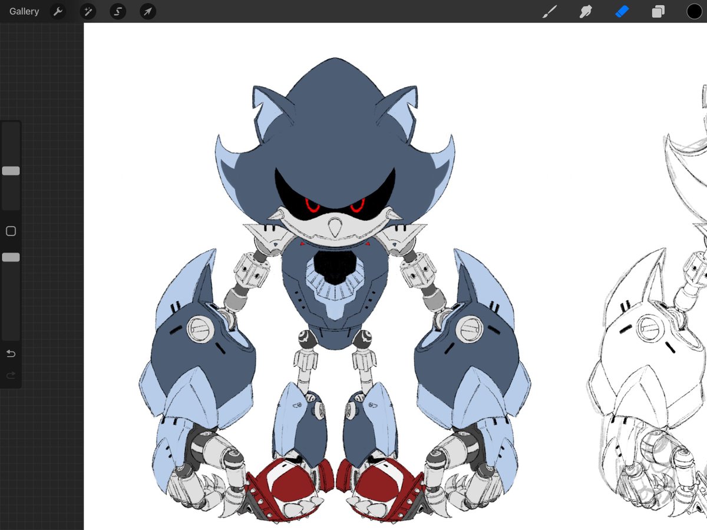Screen dimensions: 707x530
Task: Activate the Selection tool
Action: point(118,11)
